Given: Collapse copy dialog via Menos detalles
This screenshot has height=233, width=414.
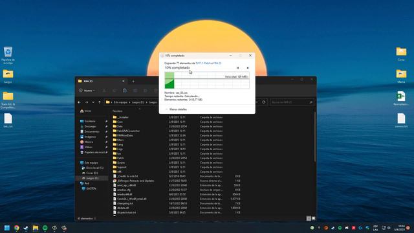Looking at the screenshot, I should [176, 109].
